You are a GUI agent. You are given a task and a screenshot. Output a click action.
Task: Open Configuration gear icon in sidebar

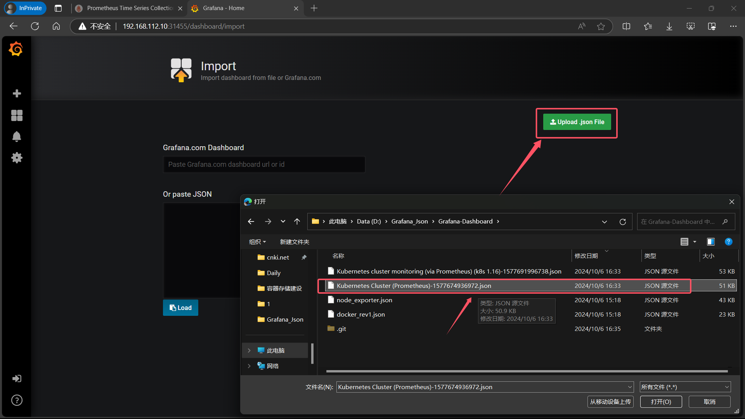click(x=17, y=158)
